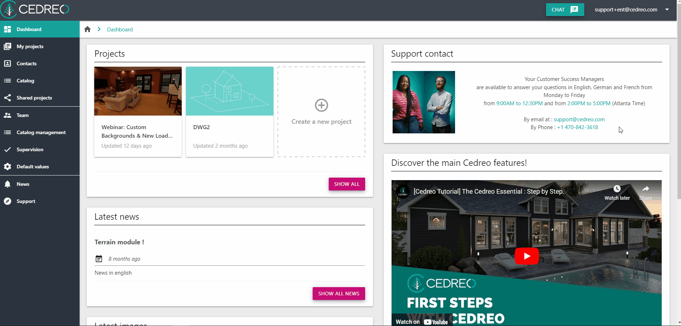681x326 pixels.
Task: Click the Team people icon in sidebar
Action: coord(7,115)
